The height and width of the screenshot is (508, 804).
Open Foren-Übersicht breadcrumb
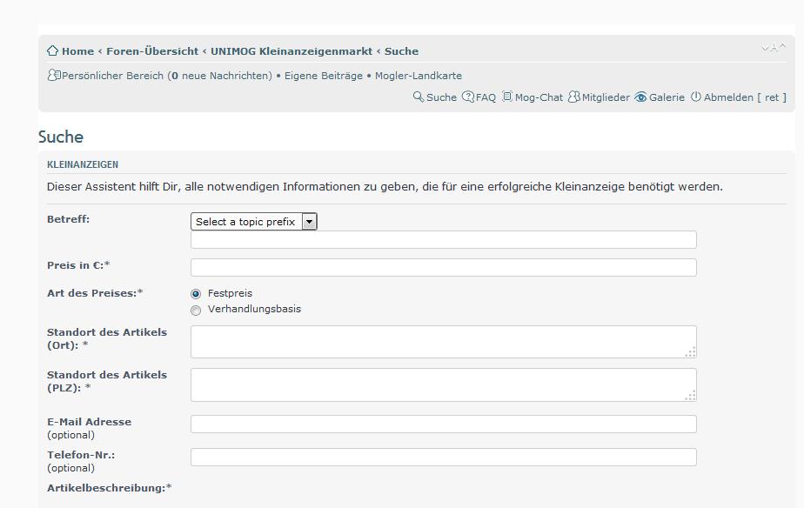tap(152, 51)
